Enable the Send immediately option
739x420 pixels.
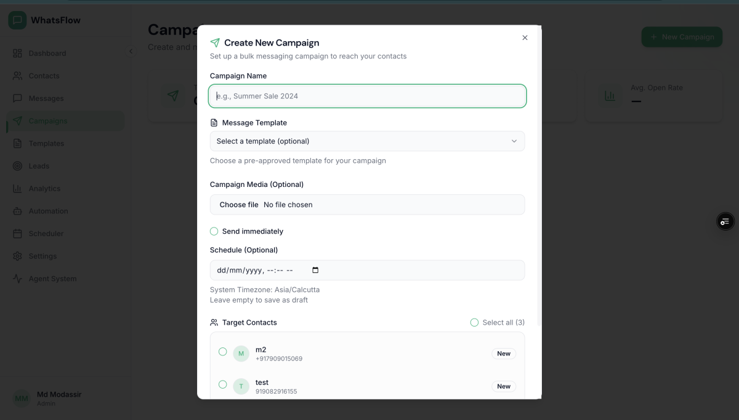[x=214, y=231]
